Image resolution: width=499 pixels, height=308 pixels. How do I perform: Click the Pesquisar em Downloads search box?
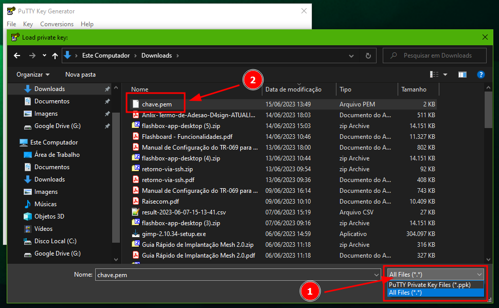click(x=435, y=56)
